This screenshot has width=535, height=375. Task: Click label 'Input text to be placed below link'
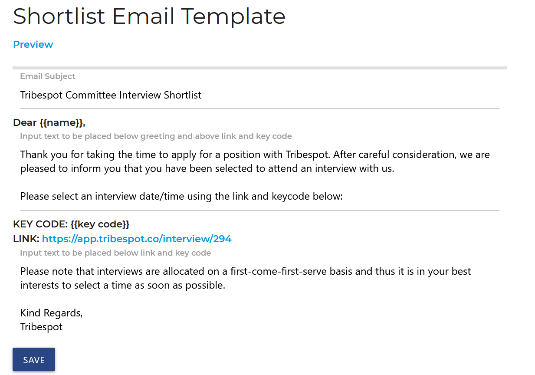[x=115, y=253]
